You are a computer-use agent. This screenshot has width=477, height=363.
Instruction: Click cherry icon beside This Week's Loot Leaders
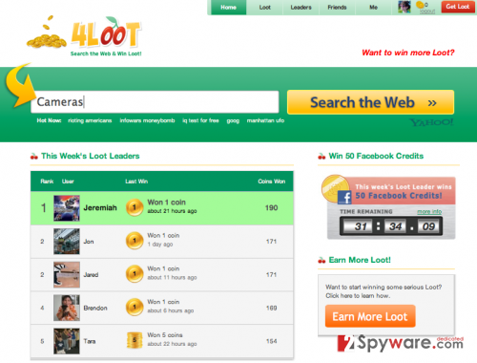(x=34, y=156)
